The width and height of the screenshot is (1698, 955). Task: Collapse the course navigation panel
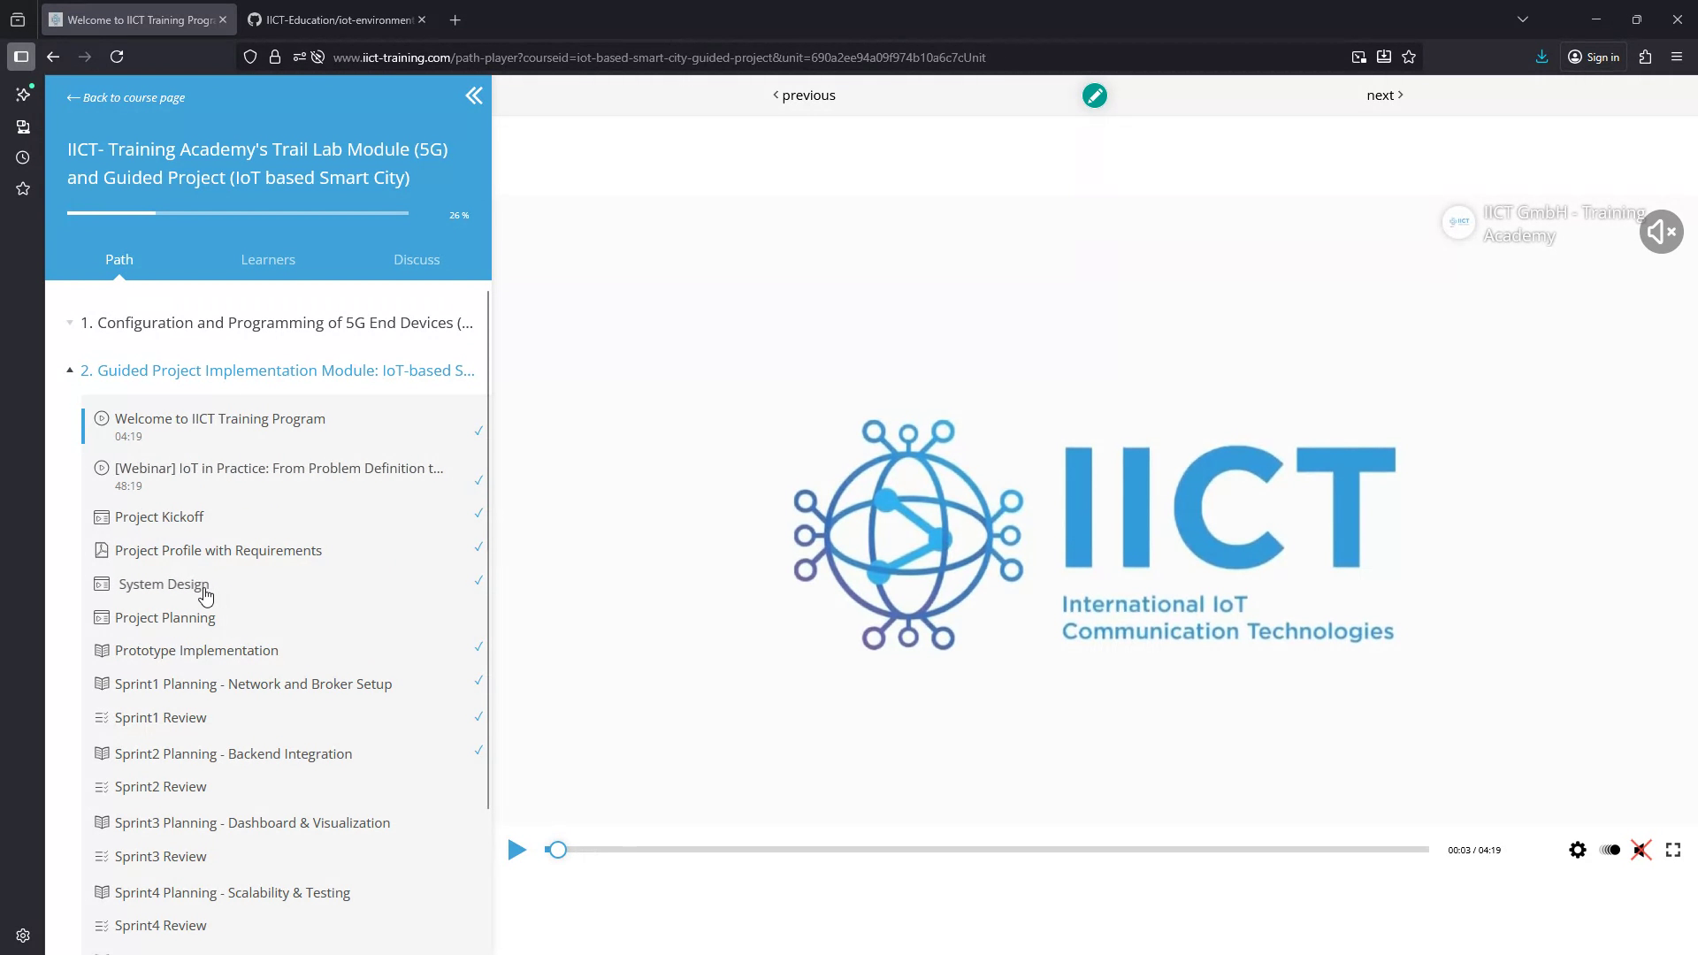(x=474, y=95)
